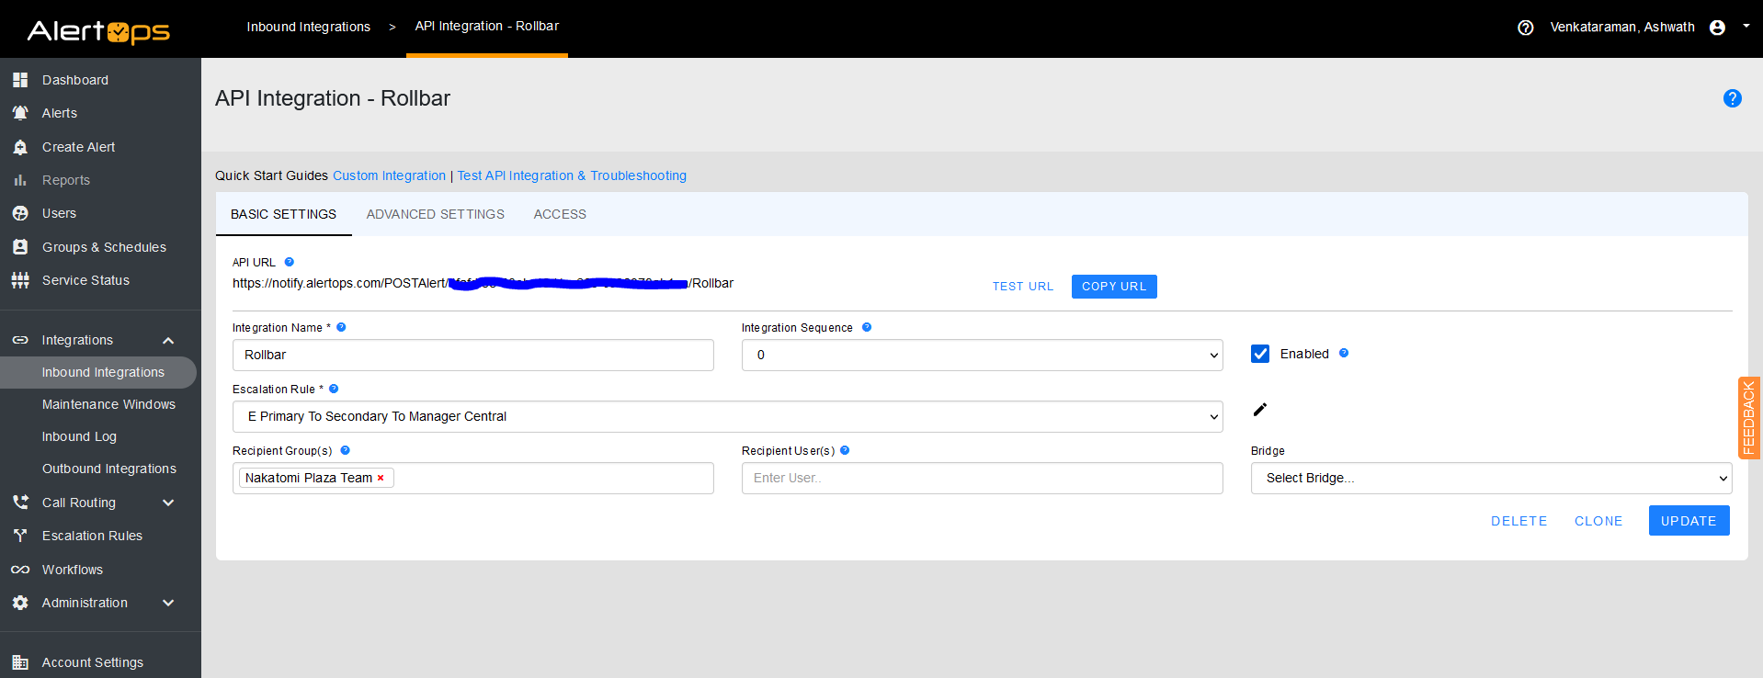Click the Alerts bell icon
This screenshot has height=678, width=1763.
coord(20,113)
